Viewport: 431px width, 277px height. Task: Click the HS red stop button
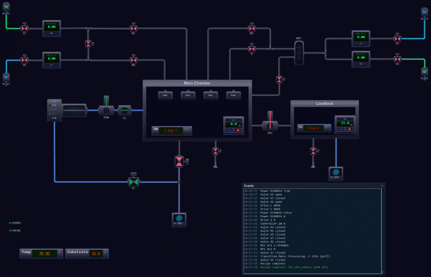pyautogui.click(x=349, y=129)
